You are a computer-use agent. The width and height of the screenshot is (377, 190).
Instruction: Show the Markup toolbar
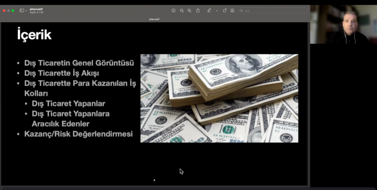pos(232,11)
